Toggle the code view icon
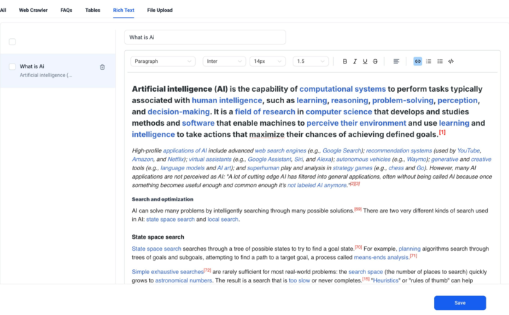This screenshot has width=509, height=315. [x=451, y=61]
